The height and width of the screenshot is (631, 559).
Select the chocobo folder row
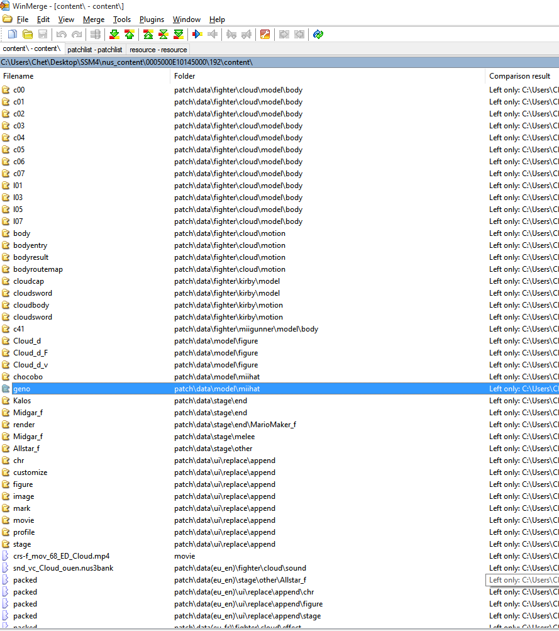point(29,376)
